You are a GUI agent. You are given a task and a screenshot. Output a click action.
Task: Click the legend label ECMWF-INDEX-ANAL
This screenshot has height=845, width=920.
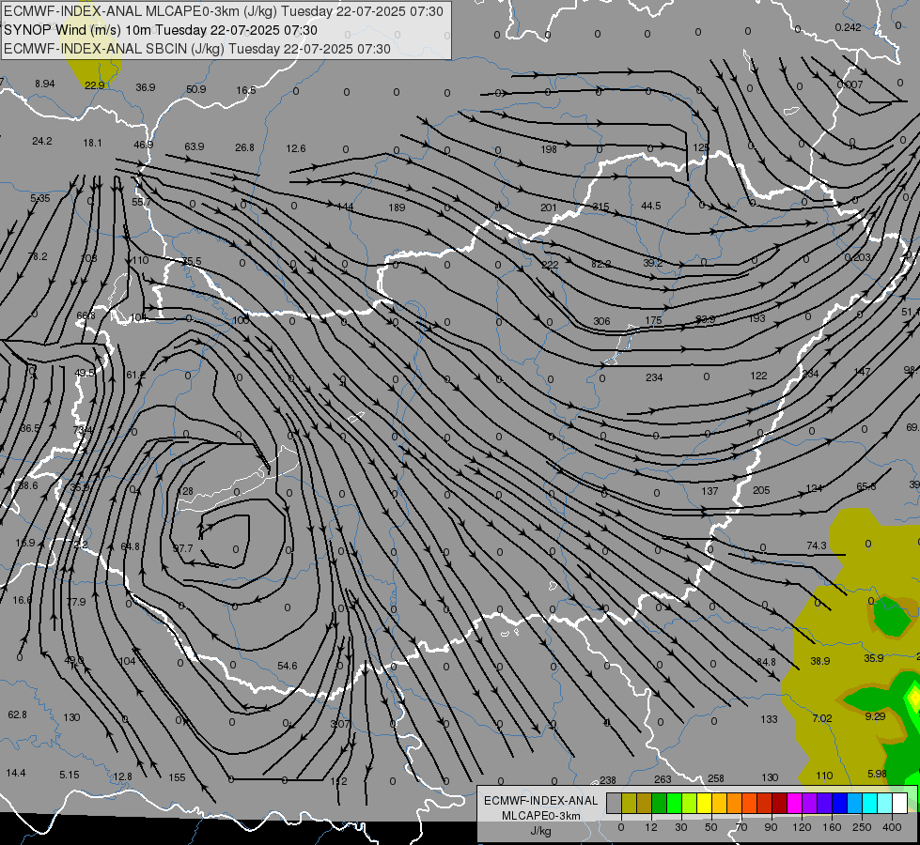point(541,801)
